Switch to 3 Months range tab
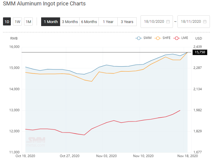 click(x=70, y=22)
